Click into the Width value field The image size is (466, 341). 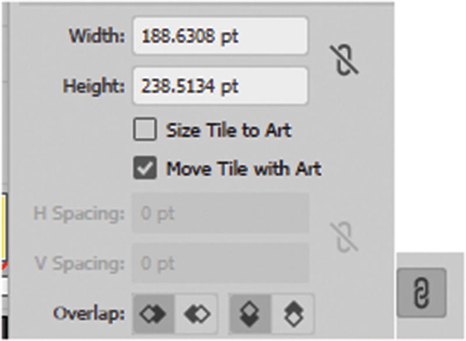(220, 36)
